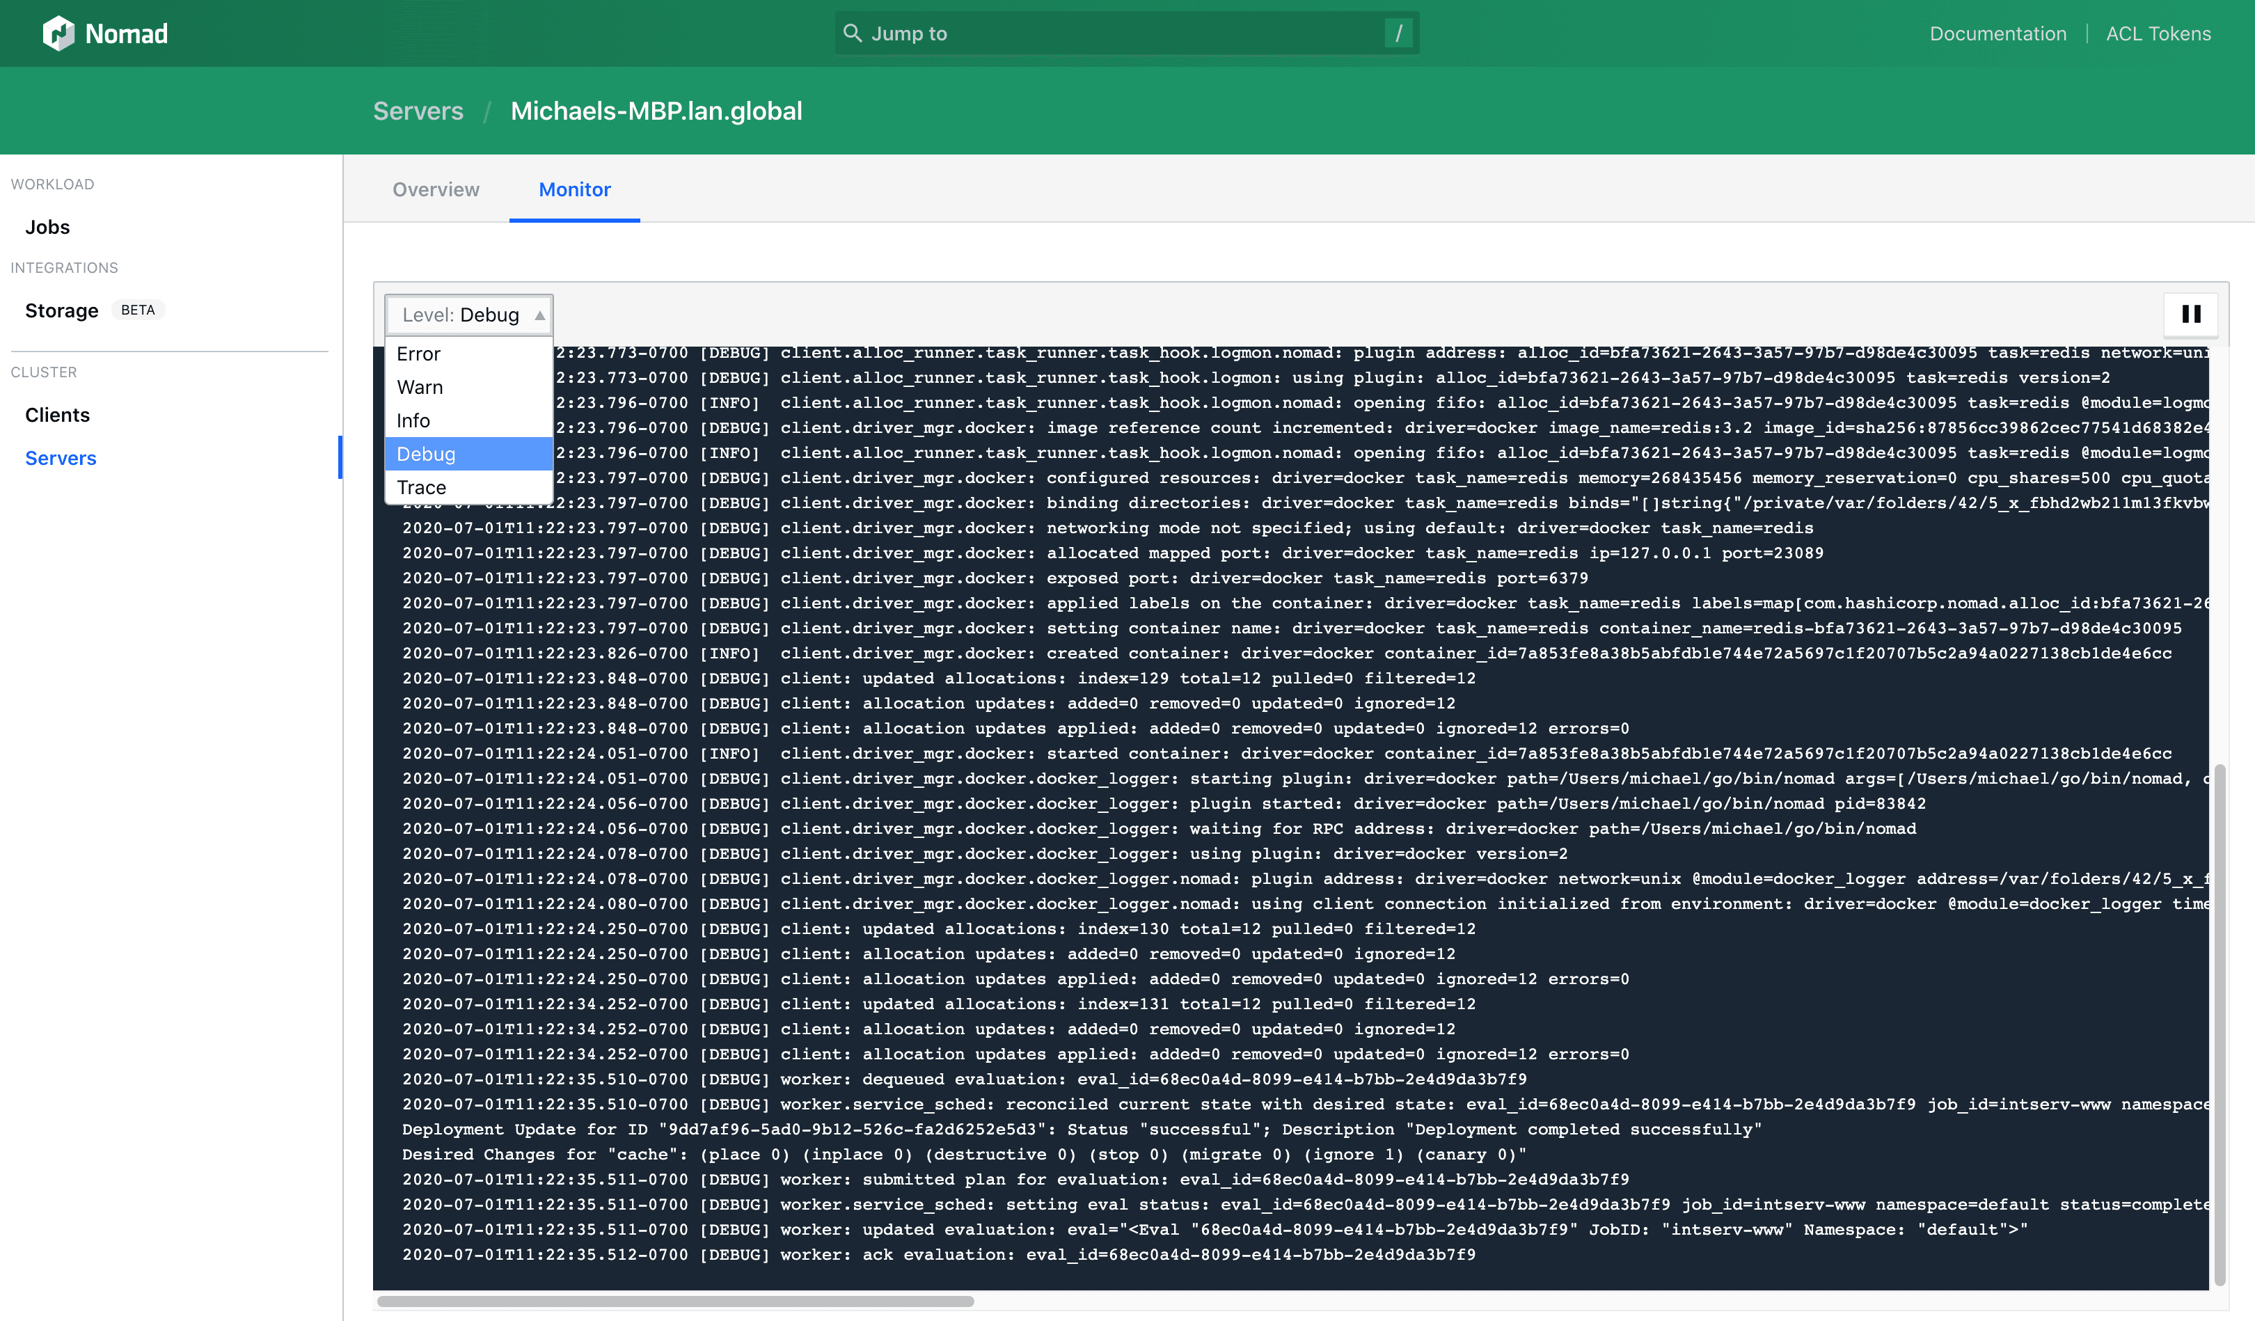
Task: Click the slash shortcut key icon
Action: (1398, 33)
